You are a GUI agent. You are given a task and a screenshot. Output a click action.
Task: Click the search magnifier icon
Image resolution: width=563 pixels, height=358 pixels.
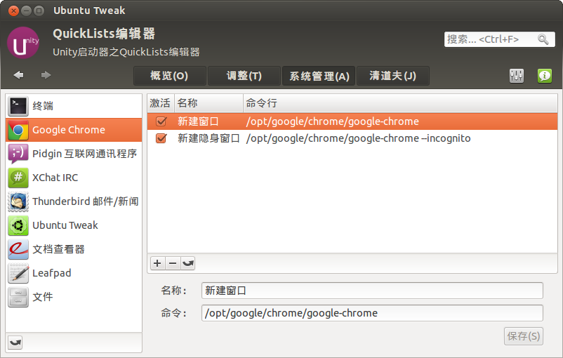click(543, 39)
